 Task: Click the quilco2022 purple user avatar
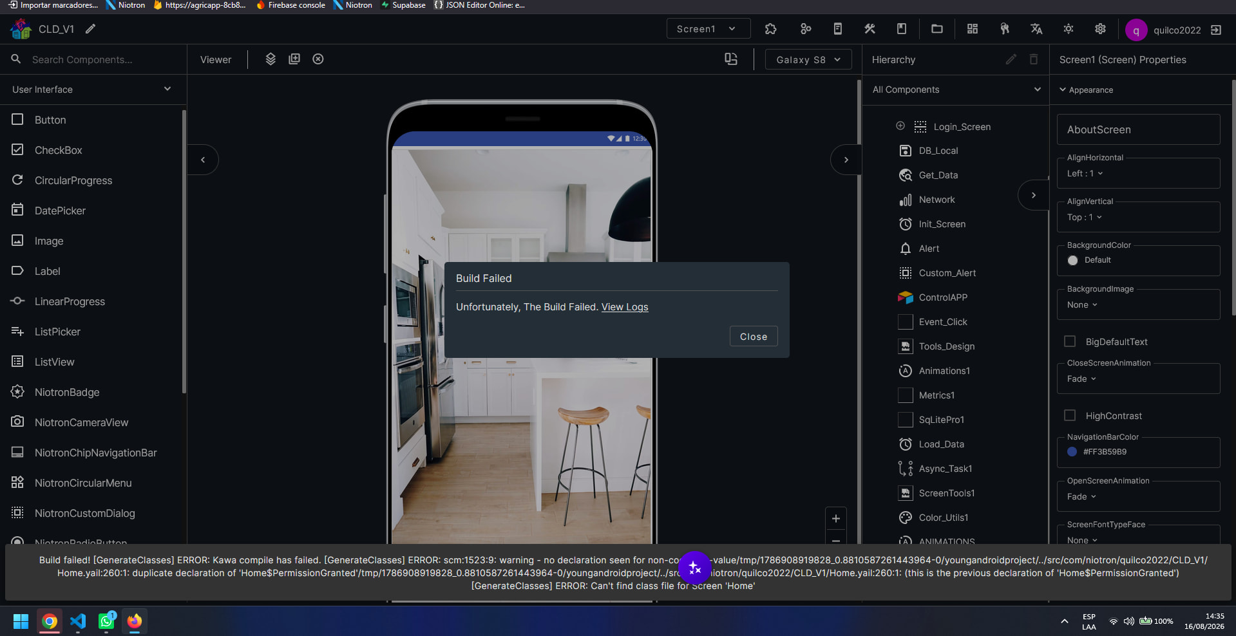[1136, 30]
